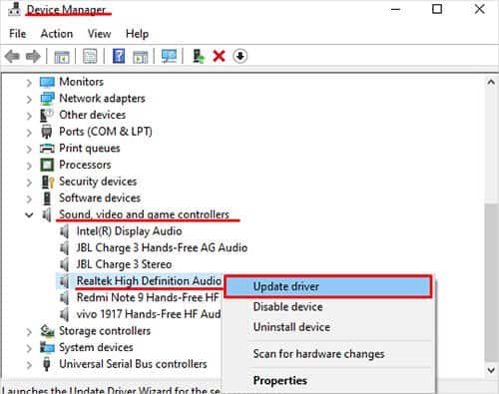Expand the Ports (COM & LPT) node
Image resolution: width=499 pixels, height=394 pixels.
(x=29, y=133)
